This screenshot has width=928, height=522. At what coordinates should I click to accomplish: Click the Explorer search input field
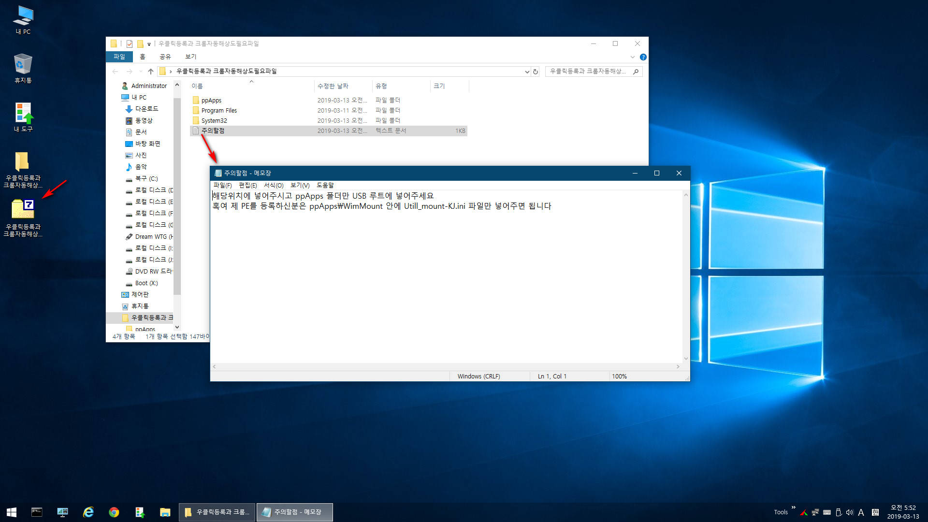[587, 72]
